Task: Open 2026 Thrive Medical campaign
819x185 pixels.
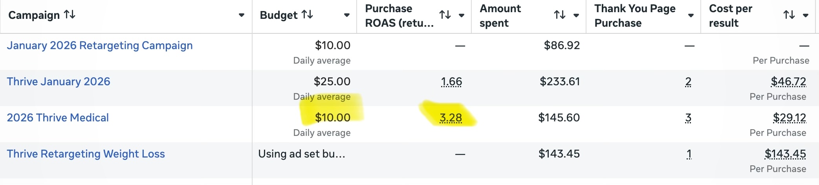Action: coord(58,118)
